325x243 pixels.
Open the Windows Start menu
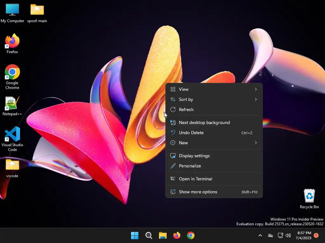[135, 235]
